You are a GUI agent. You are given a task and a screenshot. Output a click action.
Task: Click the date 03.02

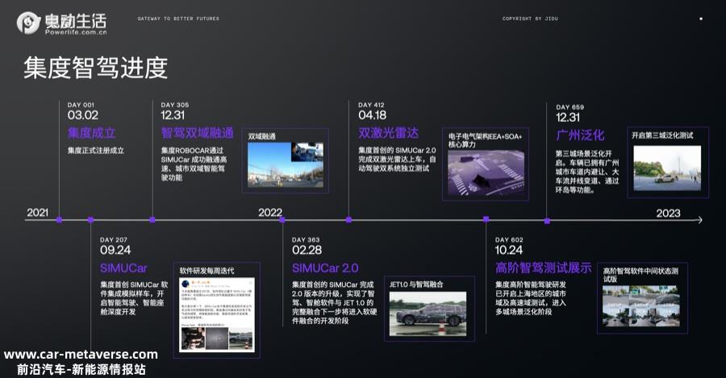[83, 115]
